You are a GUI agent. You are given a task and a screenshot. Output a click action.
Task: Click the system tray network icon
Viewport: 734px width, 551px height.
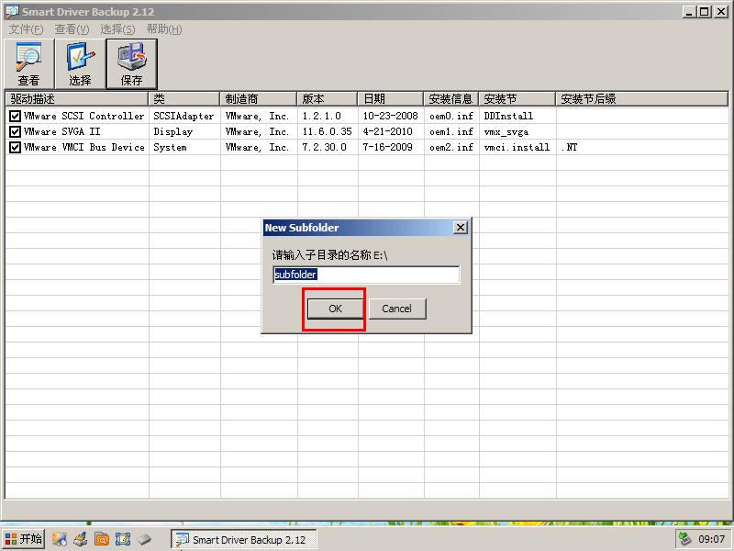pyautogui.click(x=685, y=539)
